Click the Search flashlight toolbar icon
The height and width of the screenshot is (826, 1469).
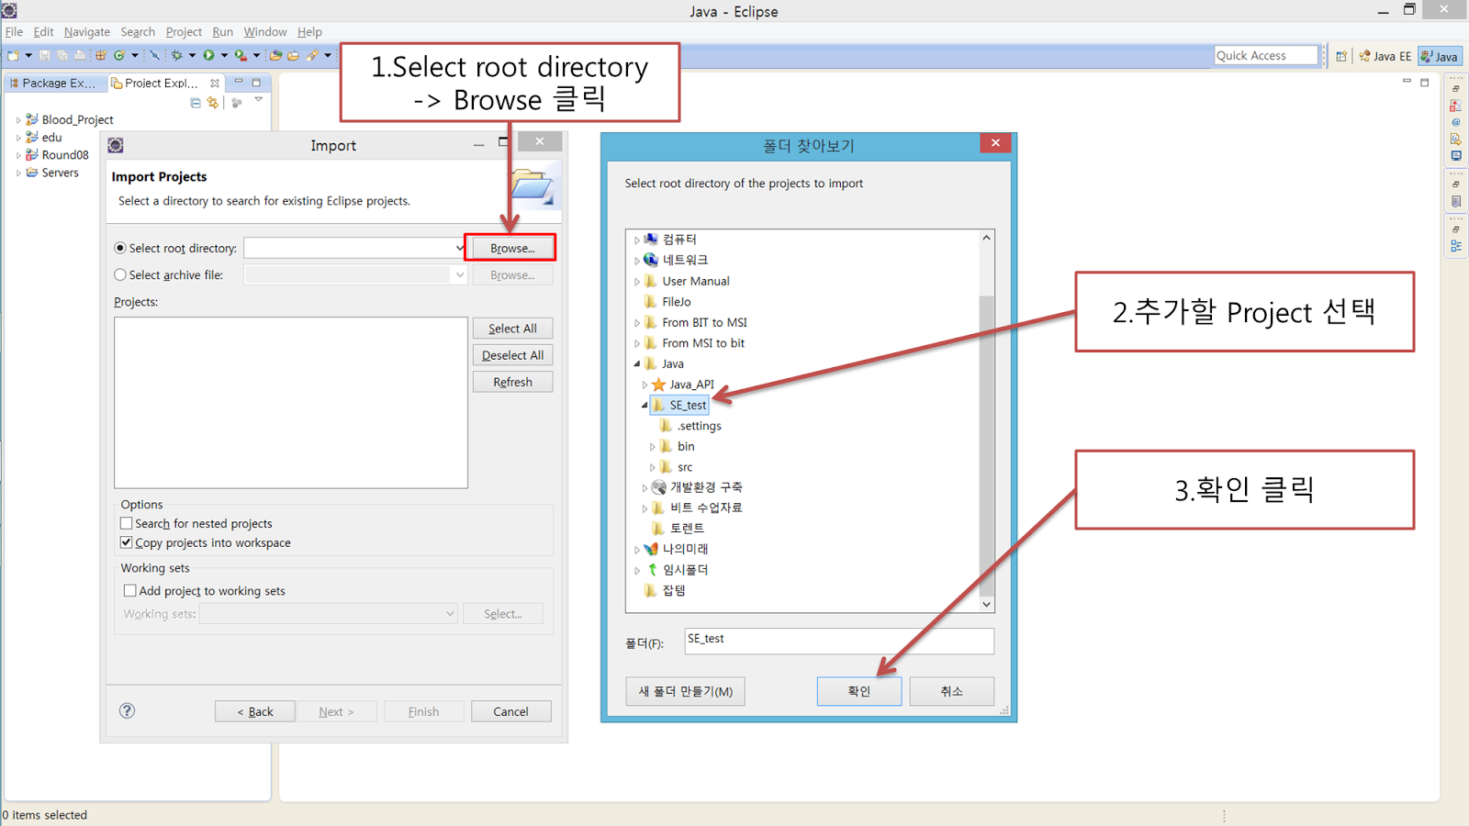point(312,56)
